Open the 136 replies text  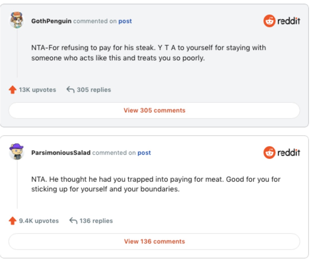(x=96, y=221)
